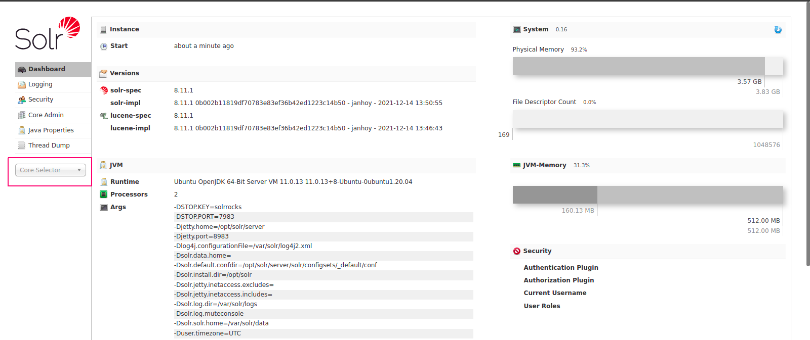Click the Security people icon in sidebar
Viewport: 810px width, 340px height.
click(22, 100)
